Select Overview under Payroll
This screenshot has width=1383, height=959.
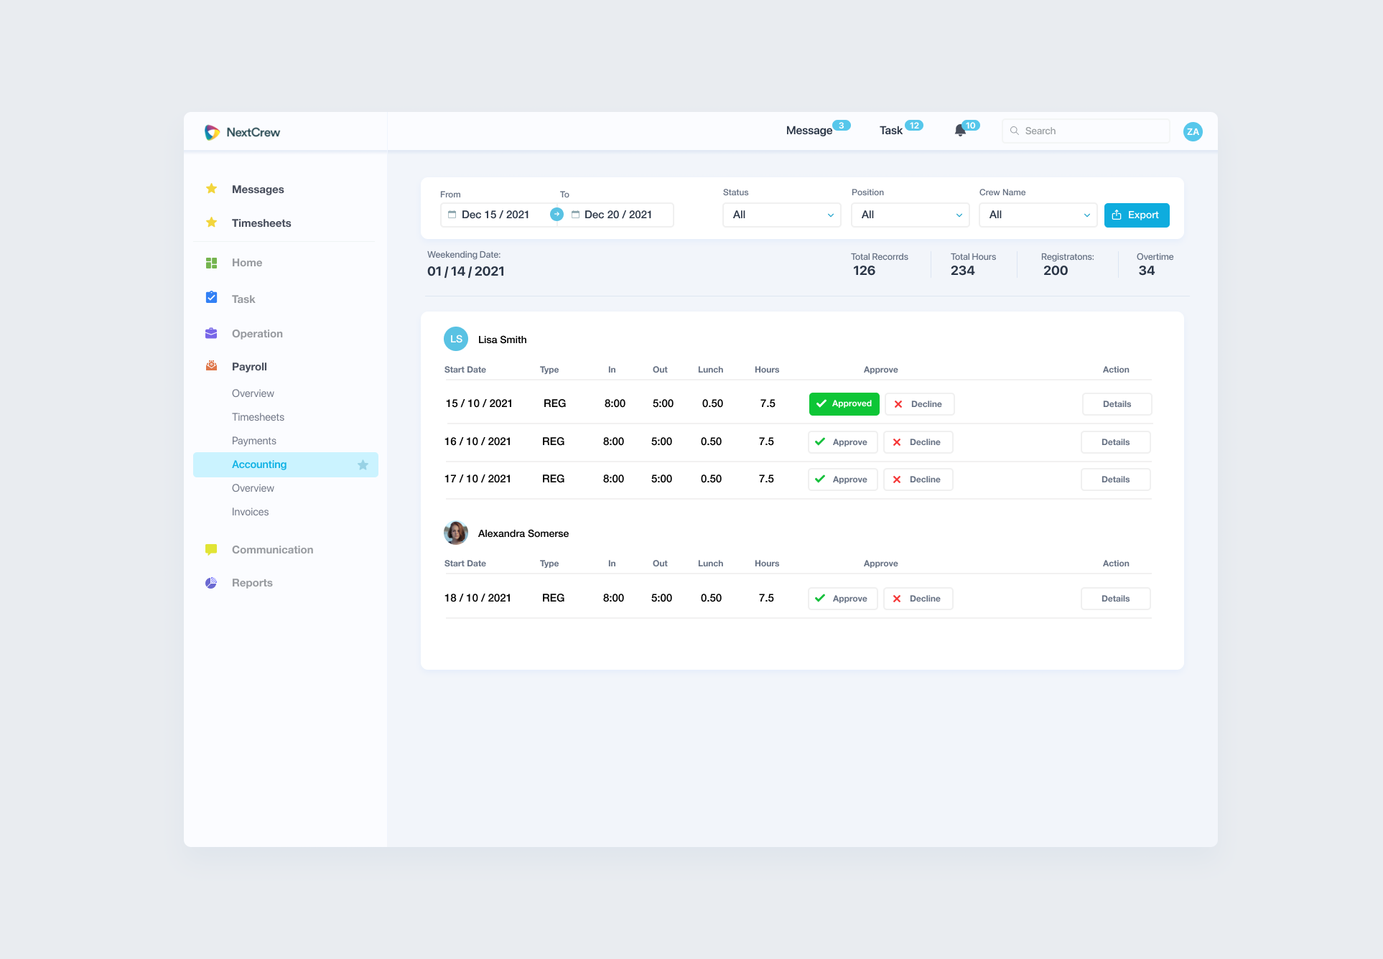(x=253, y=393)
